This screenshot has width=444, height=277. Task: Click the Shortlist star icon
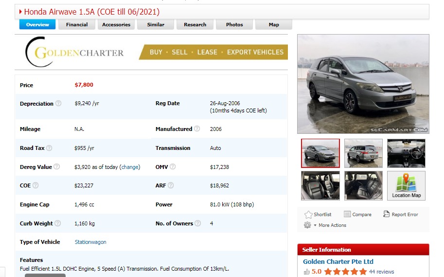(308, 215)
